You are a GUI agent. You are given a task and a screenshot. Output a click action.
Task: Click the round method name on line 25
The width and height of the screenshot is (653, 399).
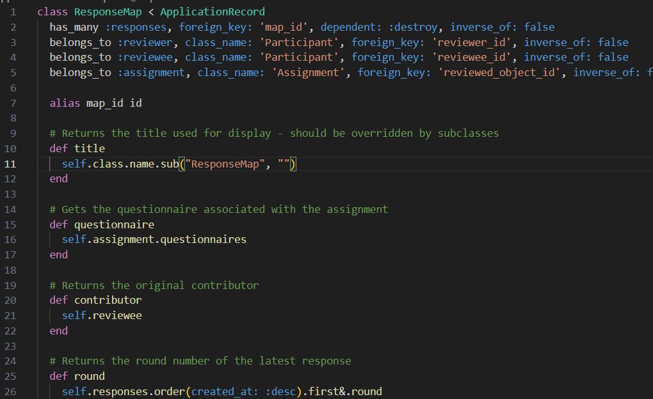coord(90,376)
